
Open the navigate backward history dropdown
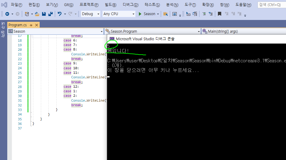click(x=12, y=14)
